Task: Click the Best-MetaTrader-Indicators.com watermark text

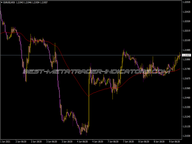Action: pos(96,71)
